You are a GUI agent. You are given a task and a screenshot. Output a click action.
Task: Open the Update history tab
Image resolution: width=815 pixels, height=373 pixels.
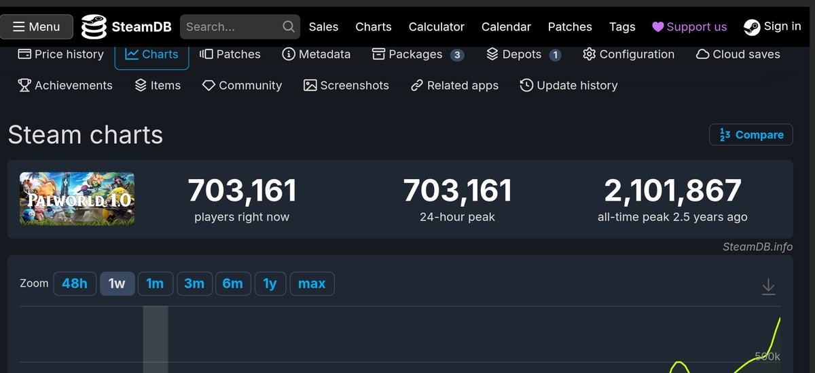[568, 85]
